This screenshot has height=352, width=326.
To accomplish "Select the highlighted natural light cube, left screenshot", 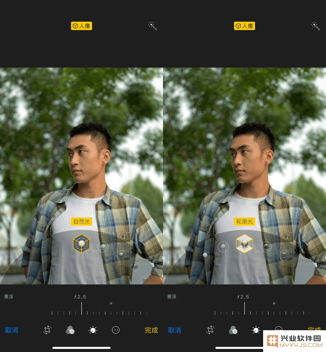I will click(x=81, y=244).
